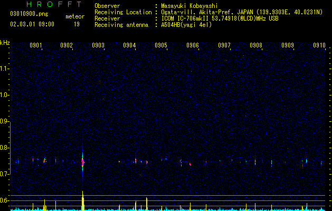Click the date stamp 02.03.01 09:00
Screen dimensions: 332x211
tap(32, 24)
